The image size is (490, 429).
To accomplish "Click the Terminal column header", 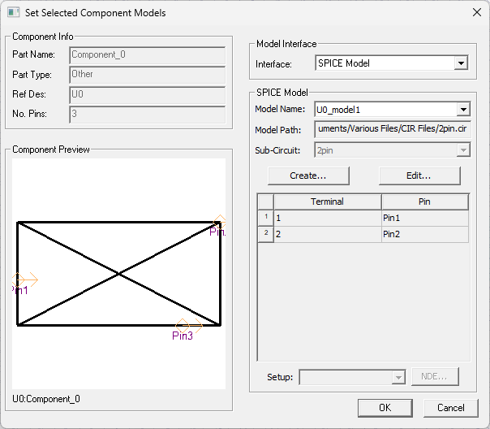I will (x=327, y=201).
